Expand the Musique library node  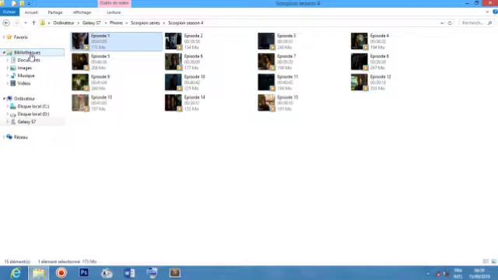(x=8, y=75)
